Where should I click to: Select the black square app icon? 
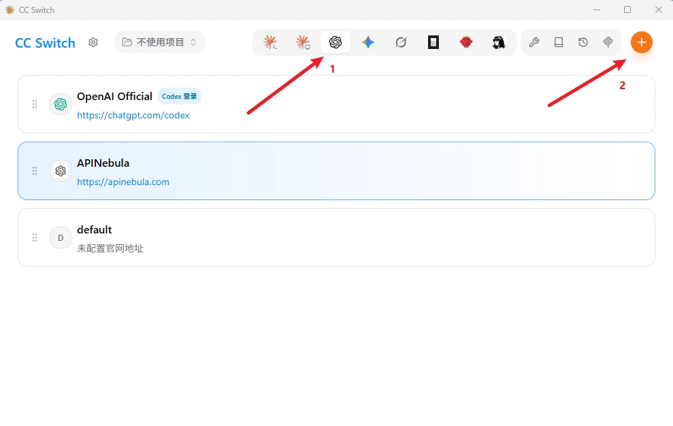point(433,42)
